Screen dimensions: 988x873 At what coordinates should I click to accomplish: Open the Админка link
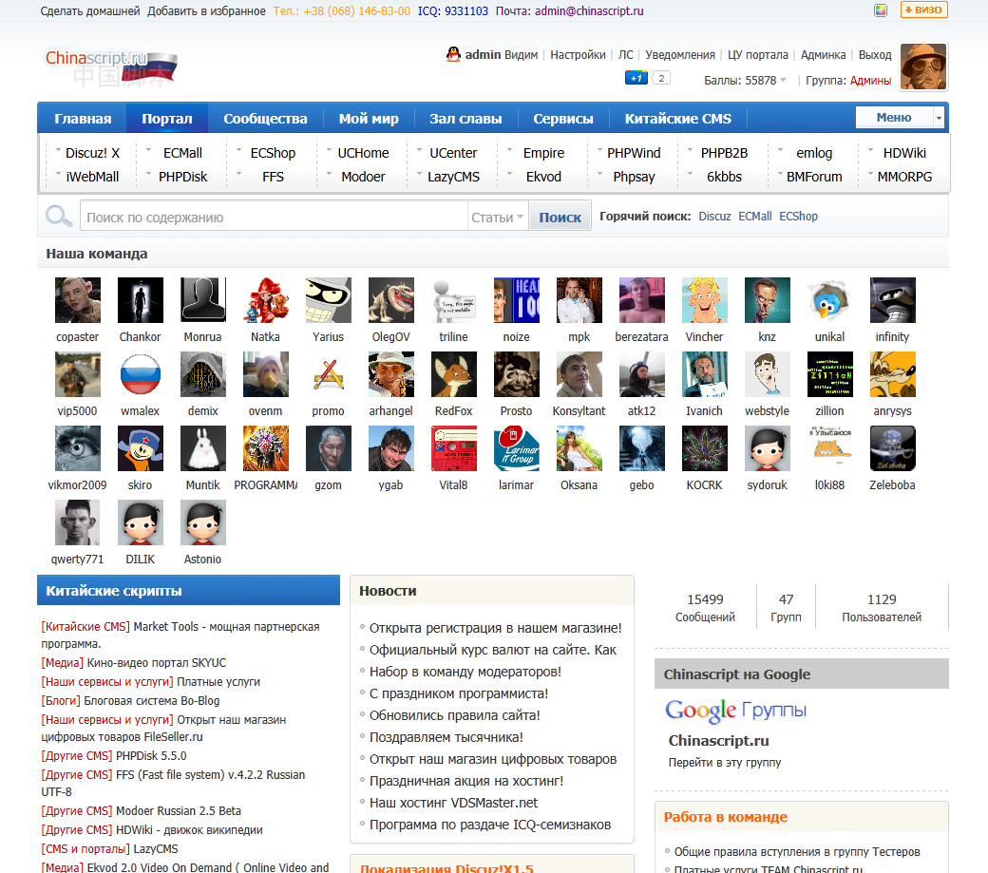click(823, 55)
